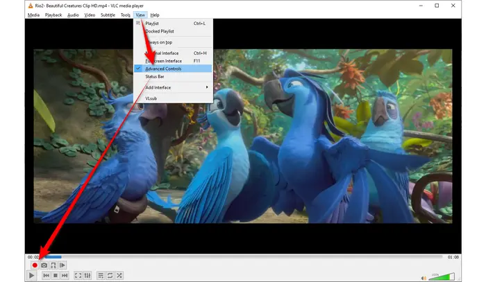Maximize the VLC window
486x282 pixels.
click(x=437, y=6)
